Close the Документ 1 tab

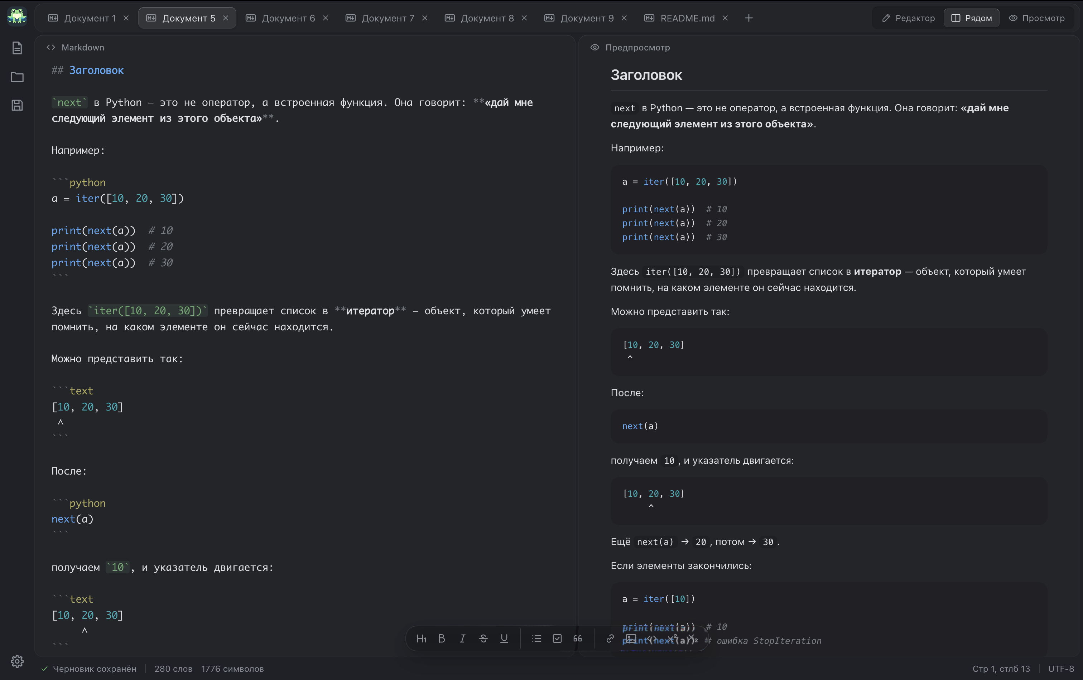pos(126,18)
